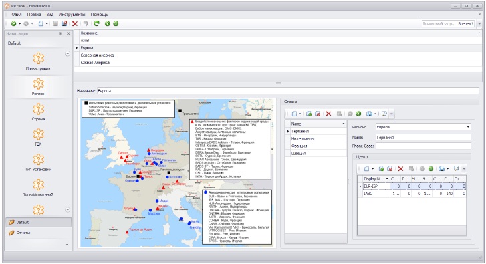The height and width of the screenshot is (264, 486).
Task: Open the Правка menu
Action: click(x=34, y=15)
